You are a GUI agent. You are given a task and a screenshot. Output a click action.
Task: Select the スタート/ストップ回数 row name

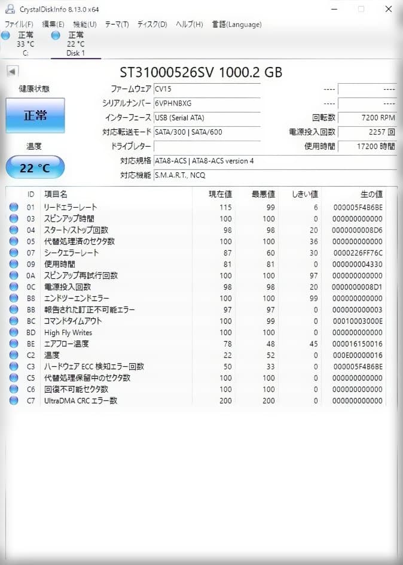tap(76, 230)
